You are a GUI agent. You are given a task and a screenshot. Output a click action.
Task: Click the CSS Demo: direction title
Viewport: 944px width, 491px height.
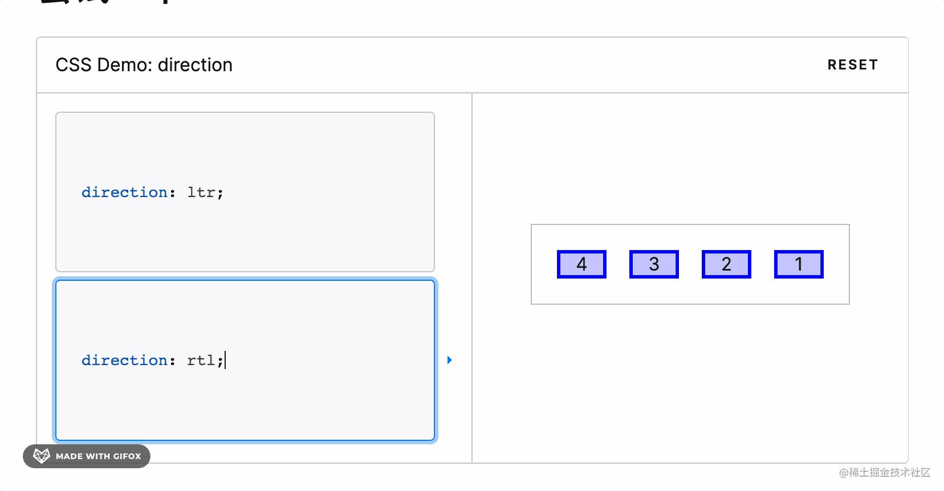click(x=144, y=64)
